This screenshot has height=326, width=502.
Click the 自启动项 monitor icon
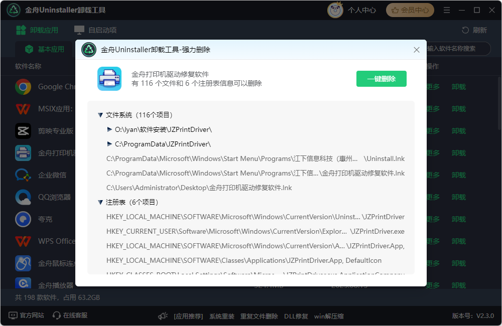click(79, 30)
